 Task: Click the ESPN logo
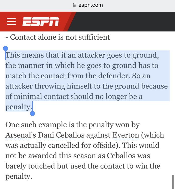41,22
